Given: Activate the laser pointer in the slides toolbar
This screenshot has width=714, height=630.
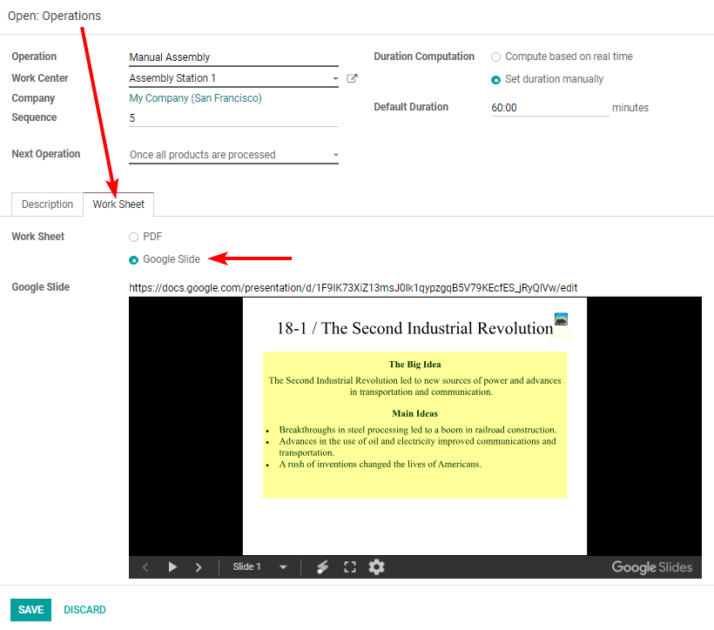Looking at the screenshot, I should coord(322,566).
